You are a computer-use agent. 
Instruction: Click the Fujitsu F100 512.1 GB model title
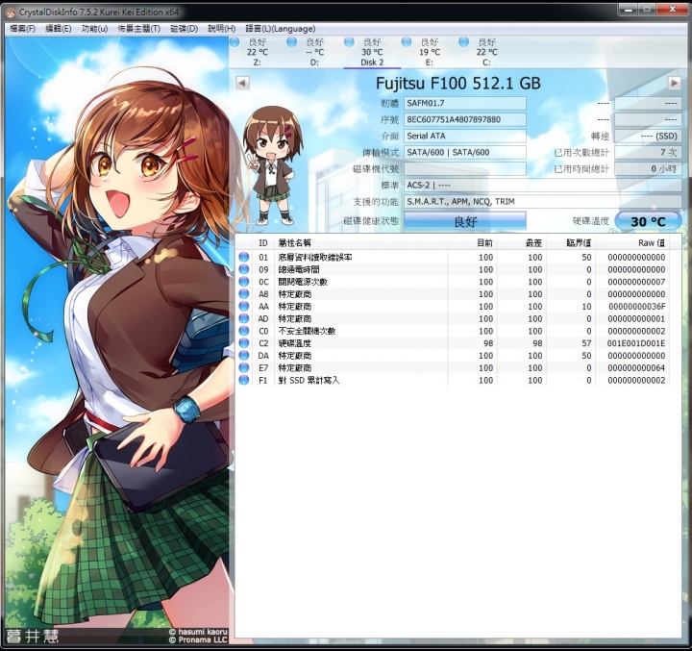pyautogui.click(x=458, y=83)
